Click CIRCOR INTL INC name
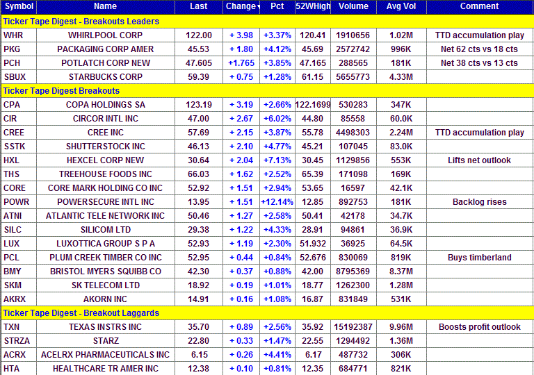The height and width of the screenshot is (375, 534). pyautogui.click(x=106, y=119)
